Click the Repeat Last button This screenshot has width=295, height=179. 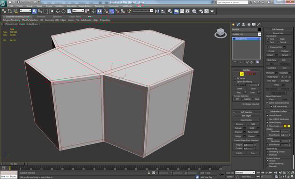click(278, 33)
